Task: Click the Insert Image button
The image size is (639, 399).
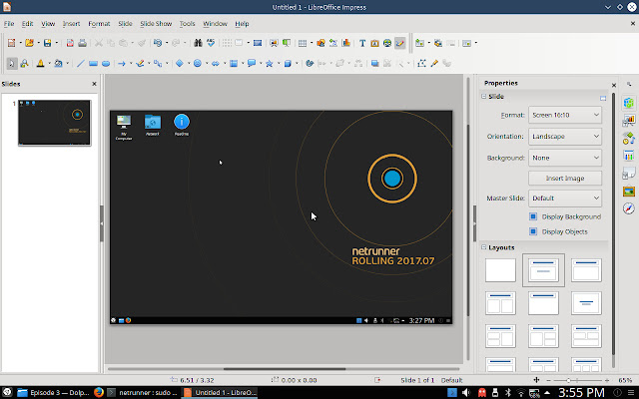Action: tap(564, 178)
